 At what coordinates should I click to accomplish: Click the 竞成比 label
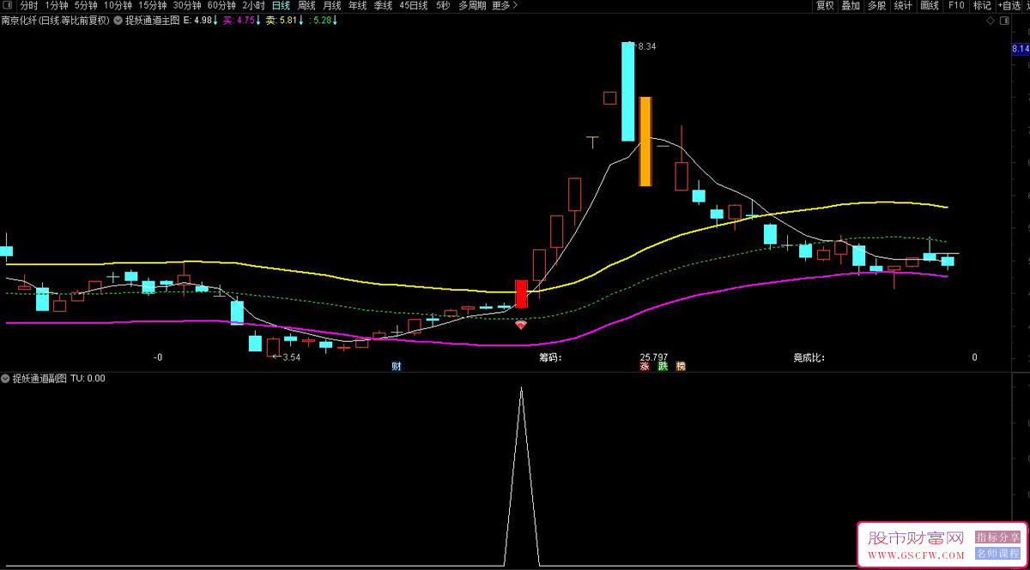click(809, 357)
